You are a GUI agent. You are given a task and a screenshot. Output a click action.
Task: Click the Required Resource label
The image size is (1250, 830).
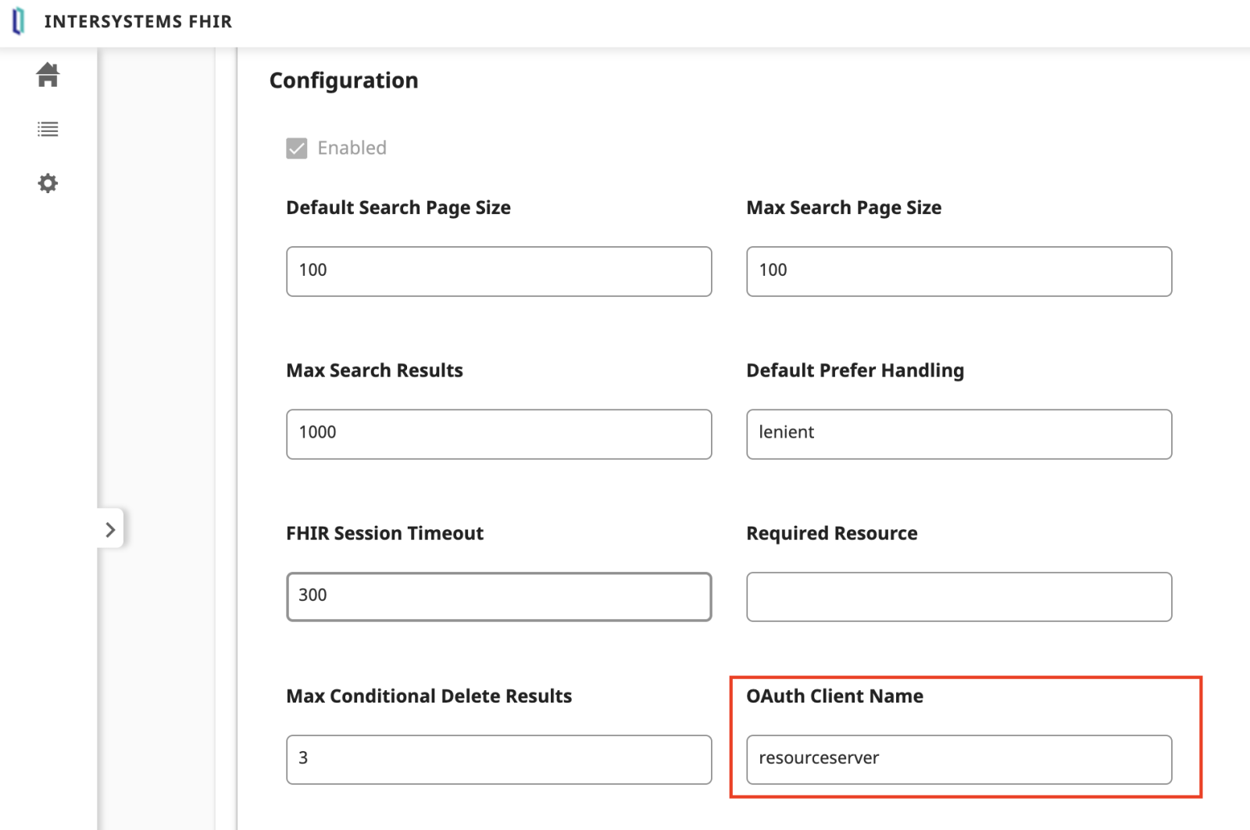point(831,533)
